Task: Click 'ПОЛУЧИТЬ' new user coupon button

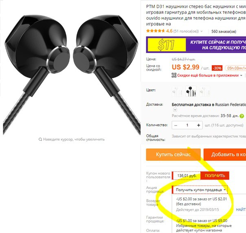Action: coord(215,175)
